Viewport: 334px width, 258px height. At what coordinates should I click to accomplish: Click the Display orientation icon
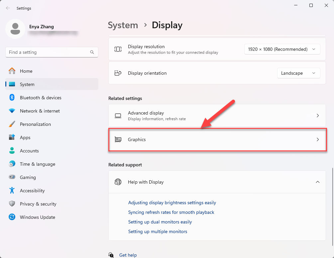(x=118, y=73)
